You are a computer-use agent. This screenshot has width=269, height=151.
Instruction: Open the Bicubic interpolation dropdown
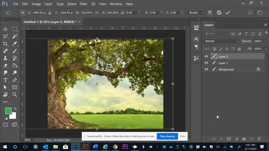point(196,13)
